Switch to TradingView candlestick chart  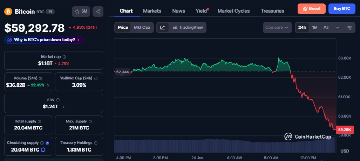coord(188,27)
